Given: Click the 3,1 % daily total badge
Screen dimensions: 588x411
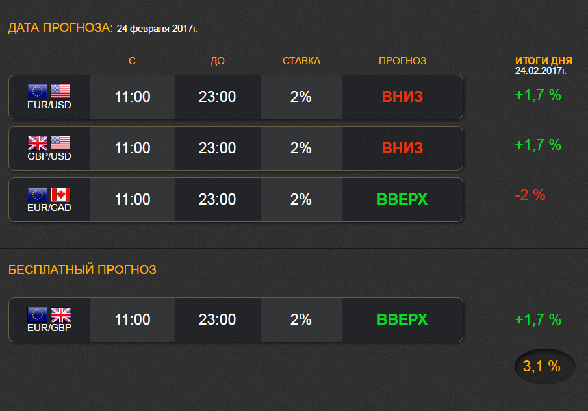Looking at the screenshot, I should tap(545, 366).
